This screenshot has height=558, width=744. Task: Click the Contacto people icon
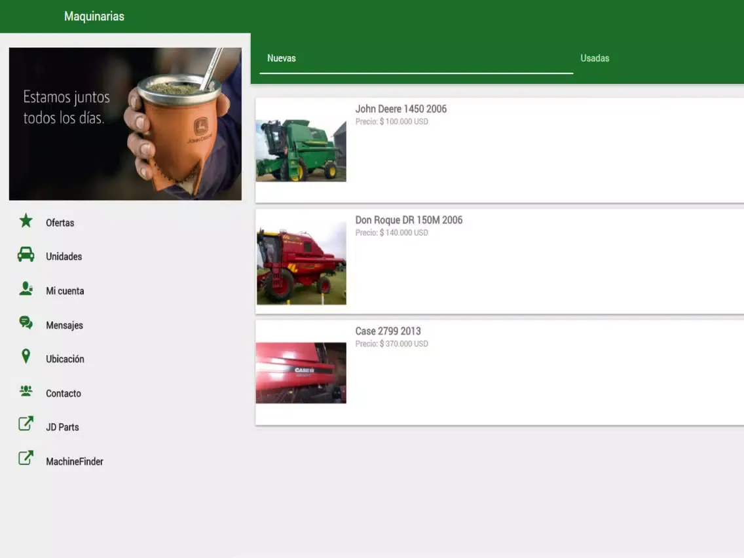click(26, 392)
